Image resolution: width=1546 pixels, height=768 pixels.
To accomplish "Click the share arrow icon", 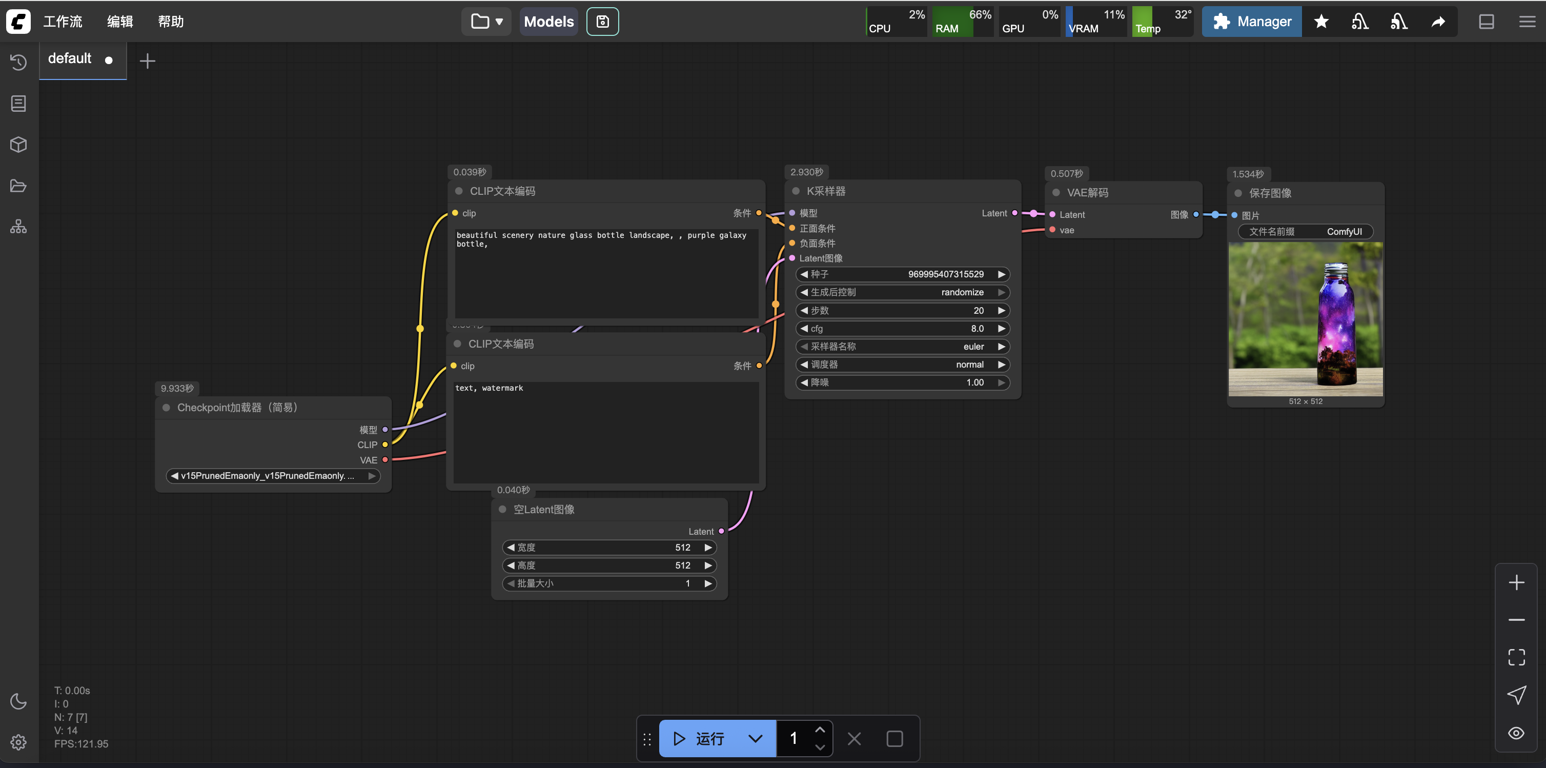I will [1438, 22].
